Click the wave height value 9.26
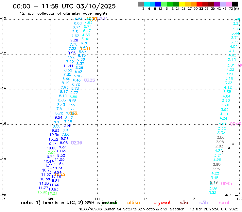Screen dimensions: 242x212 (x=67, y=126)
